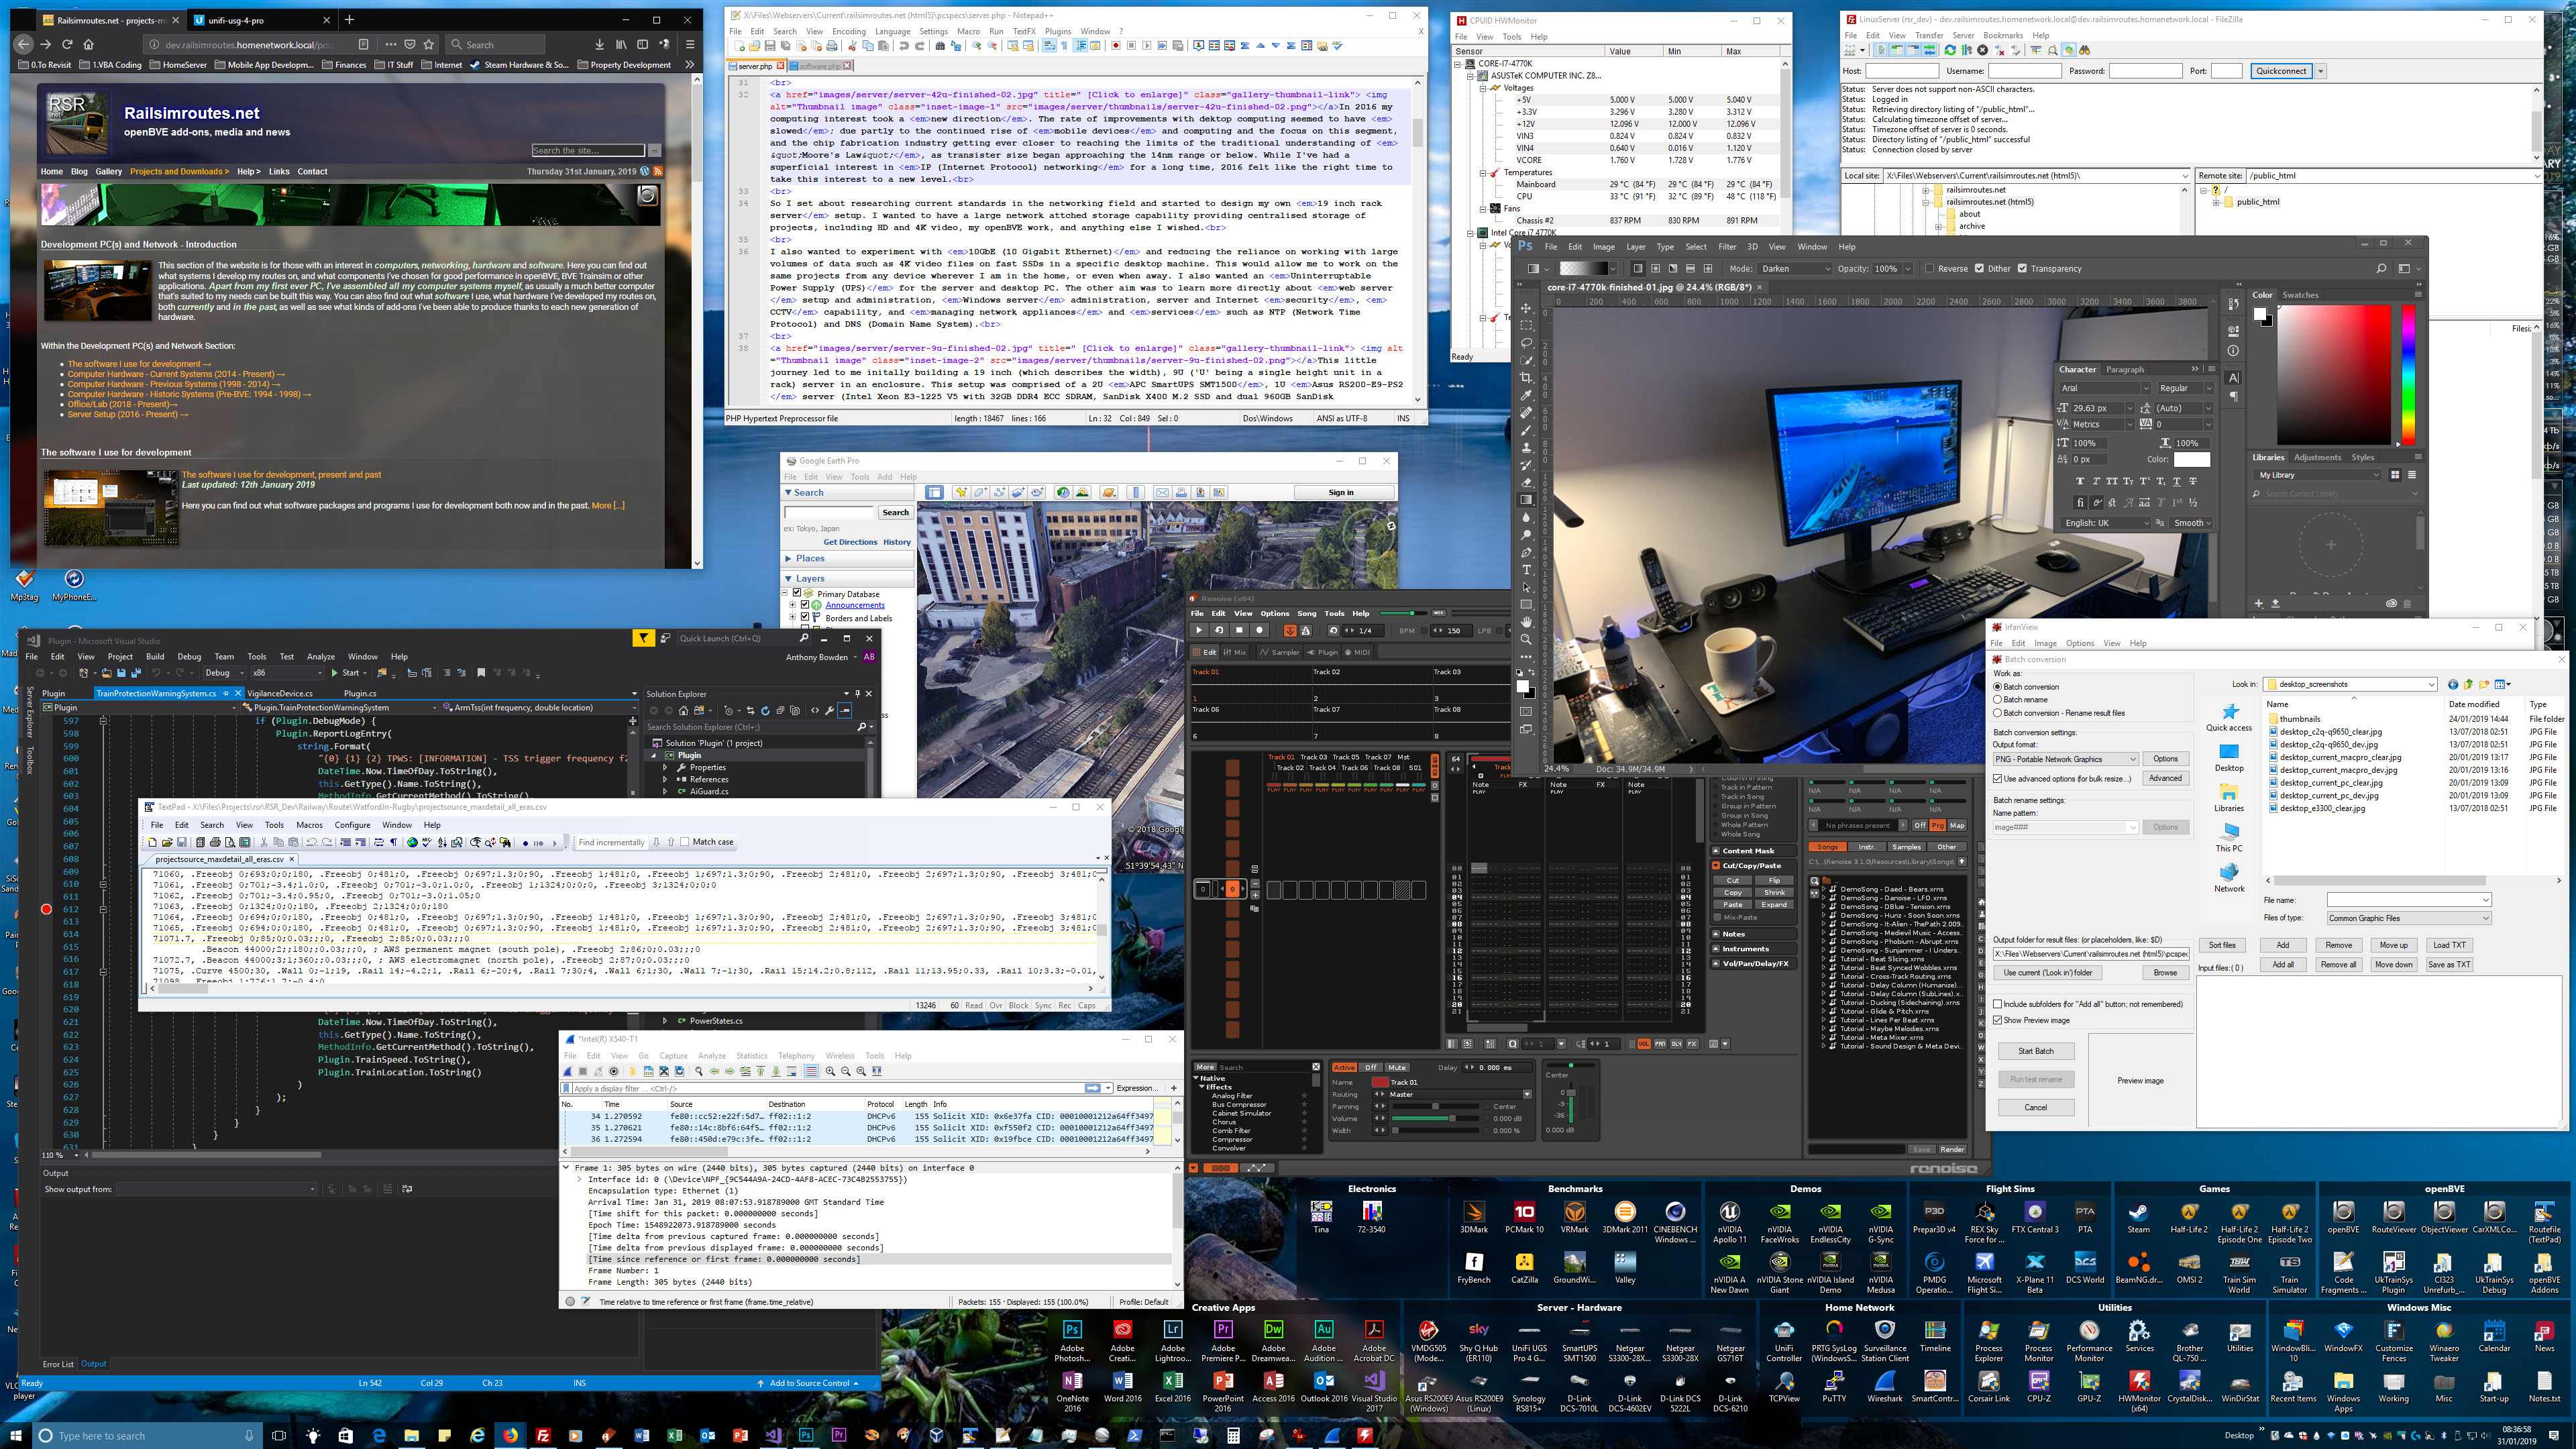Select the Lasso tool in Photoshop

1526,342
